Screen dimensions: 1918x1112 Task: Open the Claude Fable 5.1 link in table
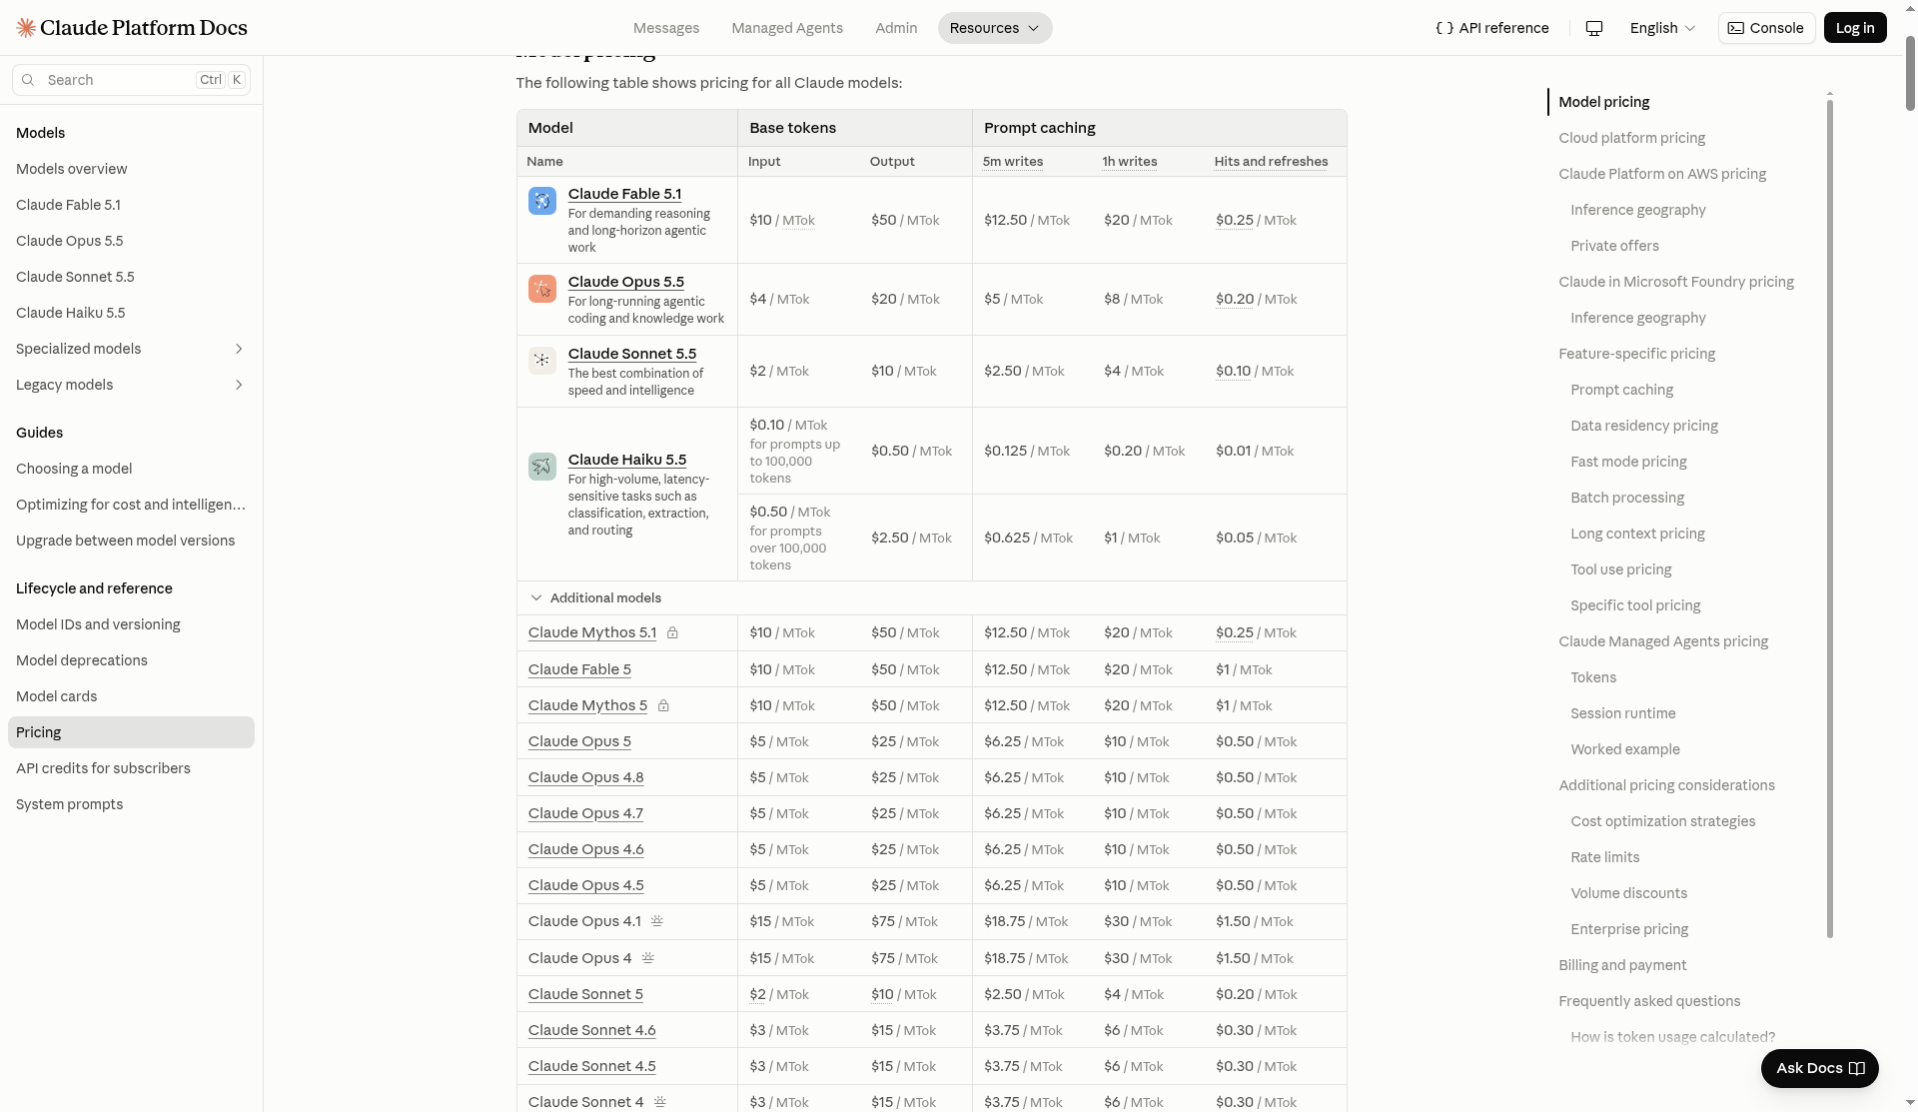click(624, 194)
